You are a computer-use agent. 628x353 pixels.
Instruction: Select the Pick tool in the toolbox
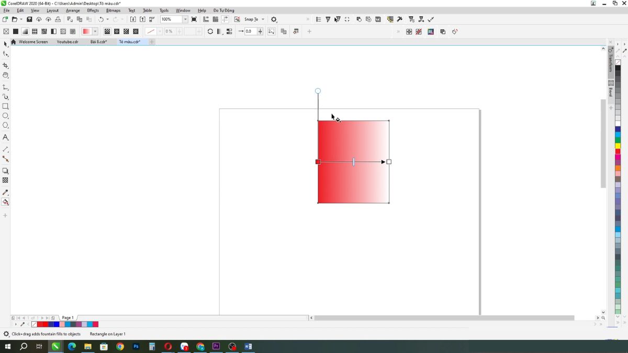[5, 44]
